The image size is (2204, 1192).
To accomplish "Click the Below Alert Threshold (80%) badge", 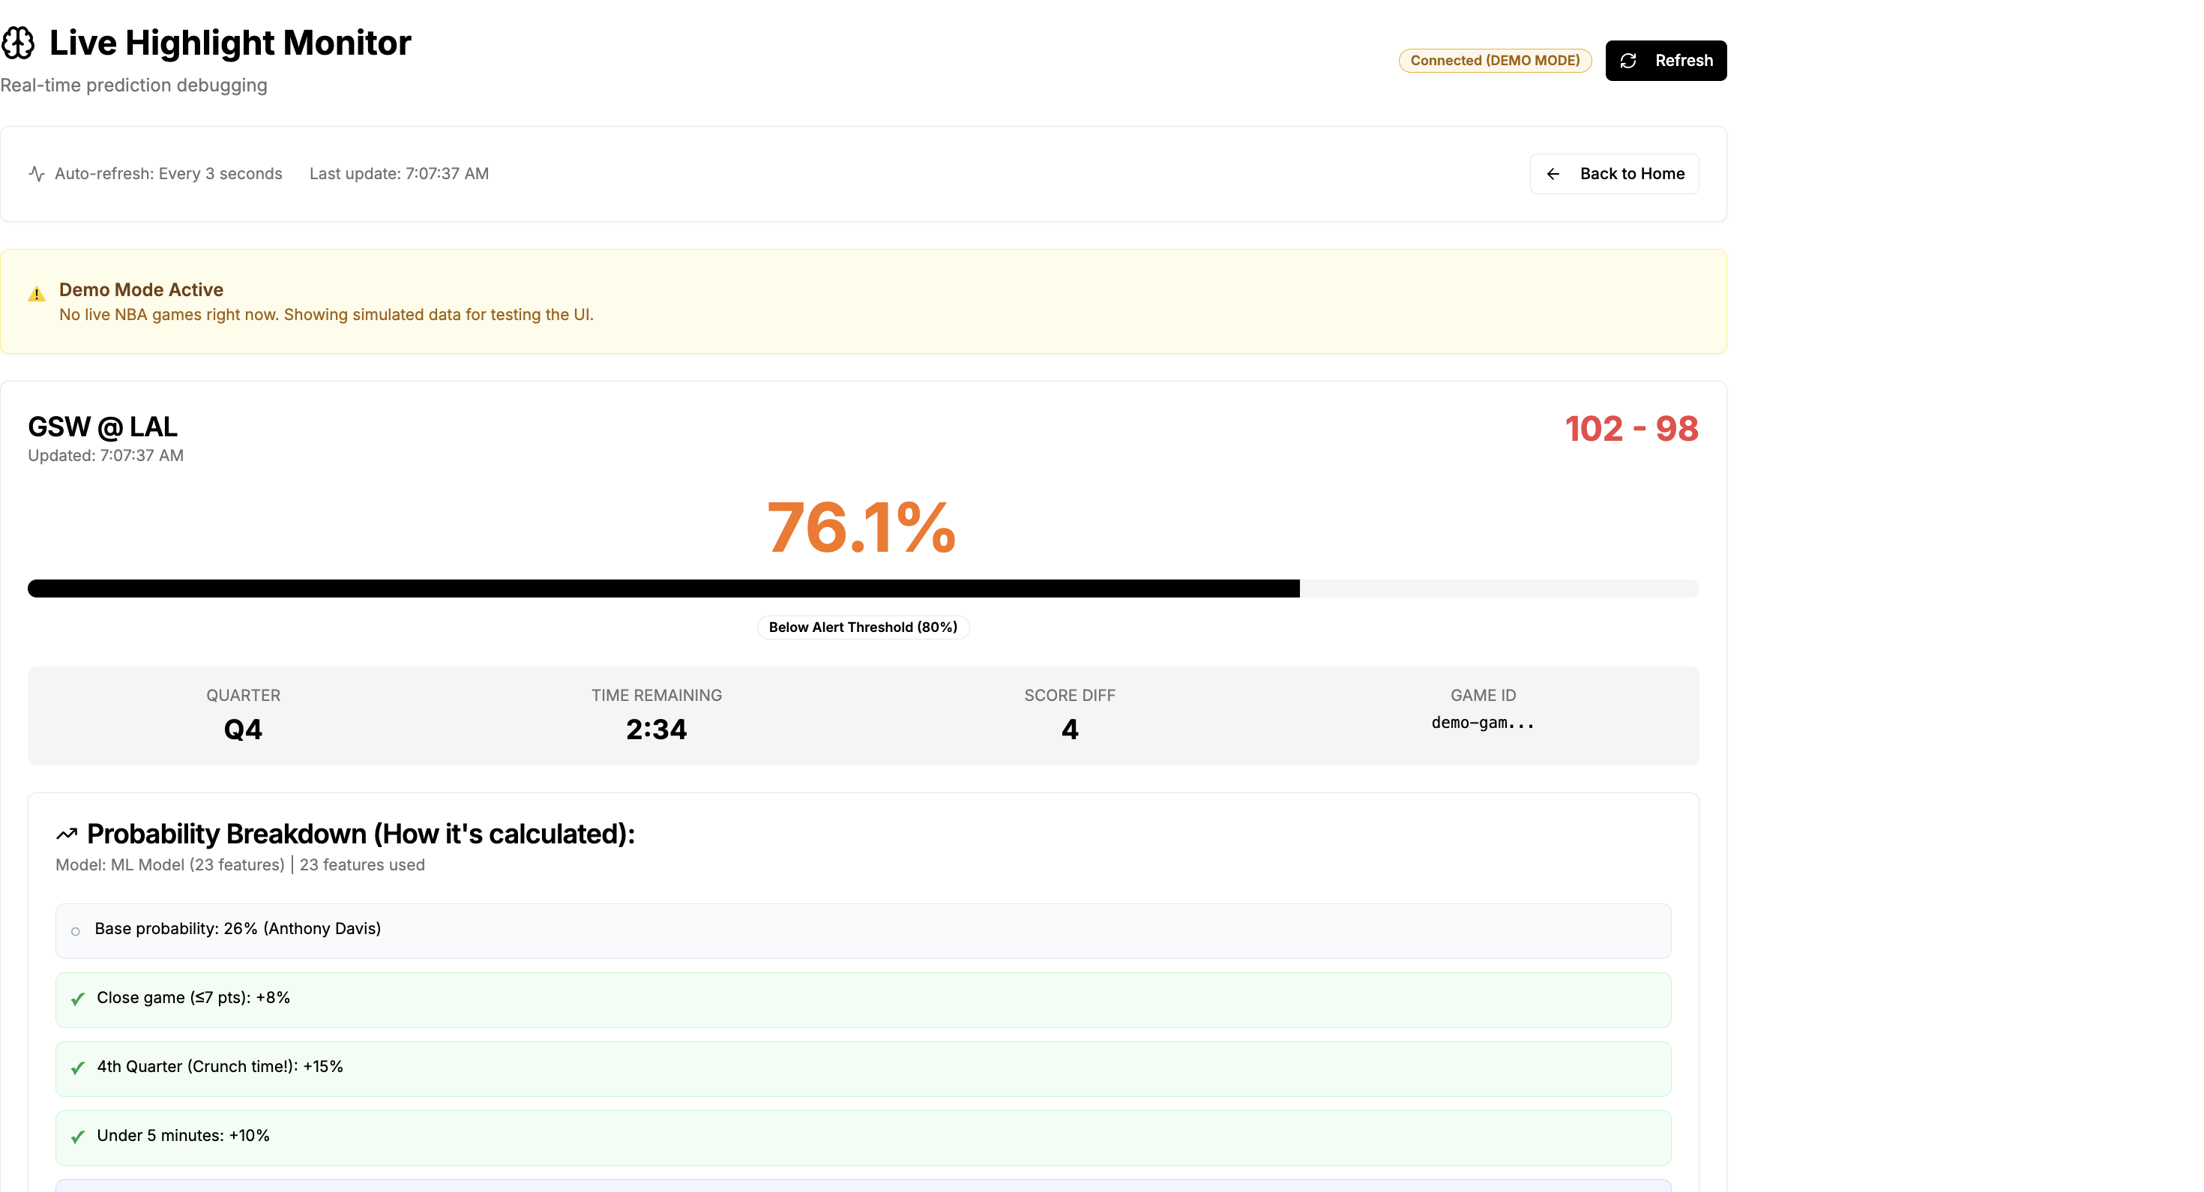I will [x=862, y=627].
